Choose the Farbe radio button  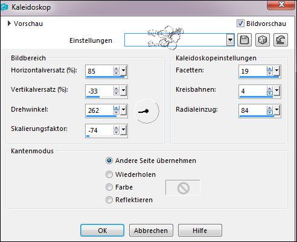109,187
